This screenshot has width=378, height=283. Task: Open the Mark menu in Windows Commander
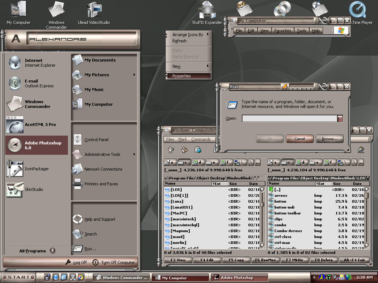pos(183,139)
